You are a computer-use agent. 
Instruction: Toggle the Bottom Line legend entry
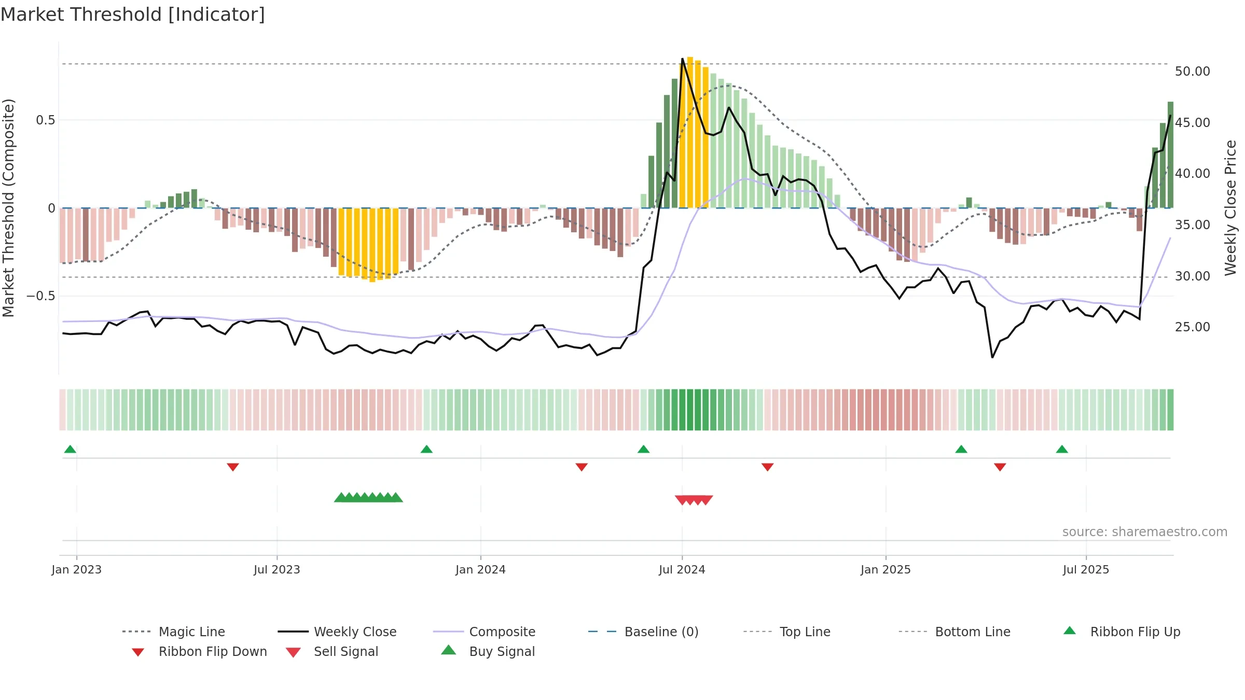click(x=955, y=632)
